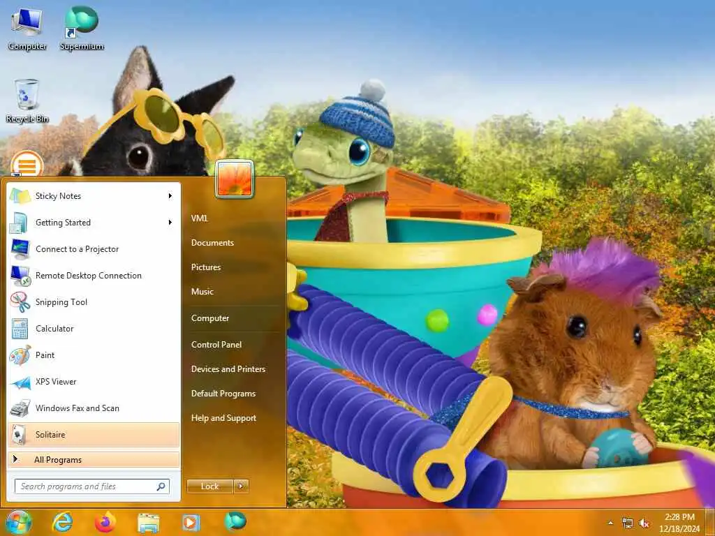Open the Supermium desktop shortcut
Viewport: 715px width, 536px height.
click(82, 28)
